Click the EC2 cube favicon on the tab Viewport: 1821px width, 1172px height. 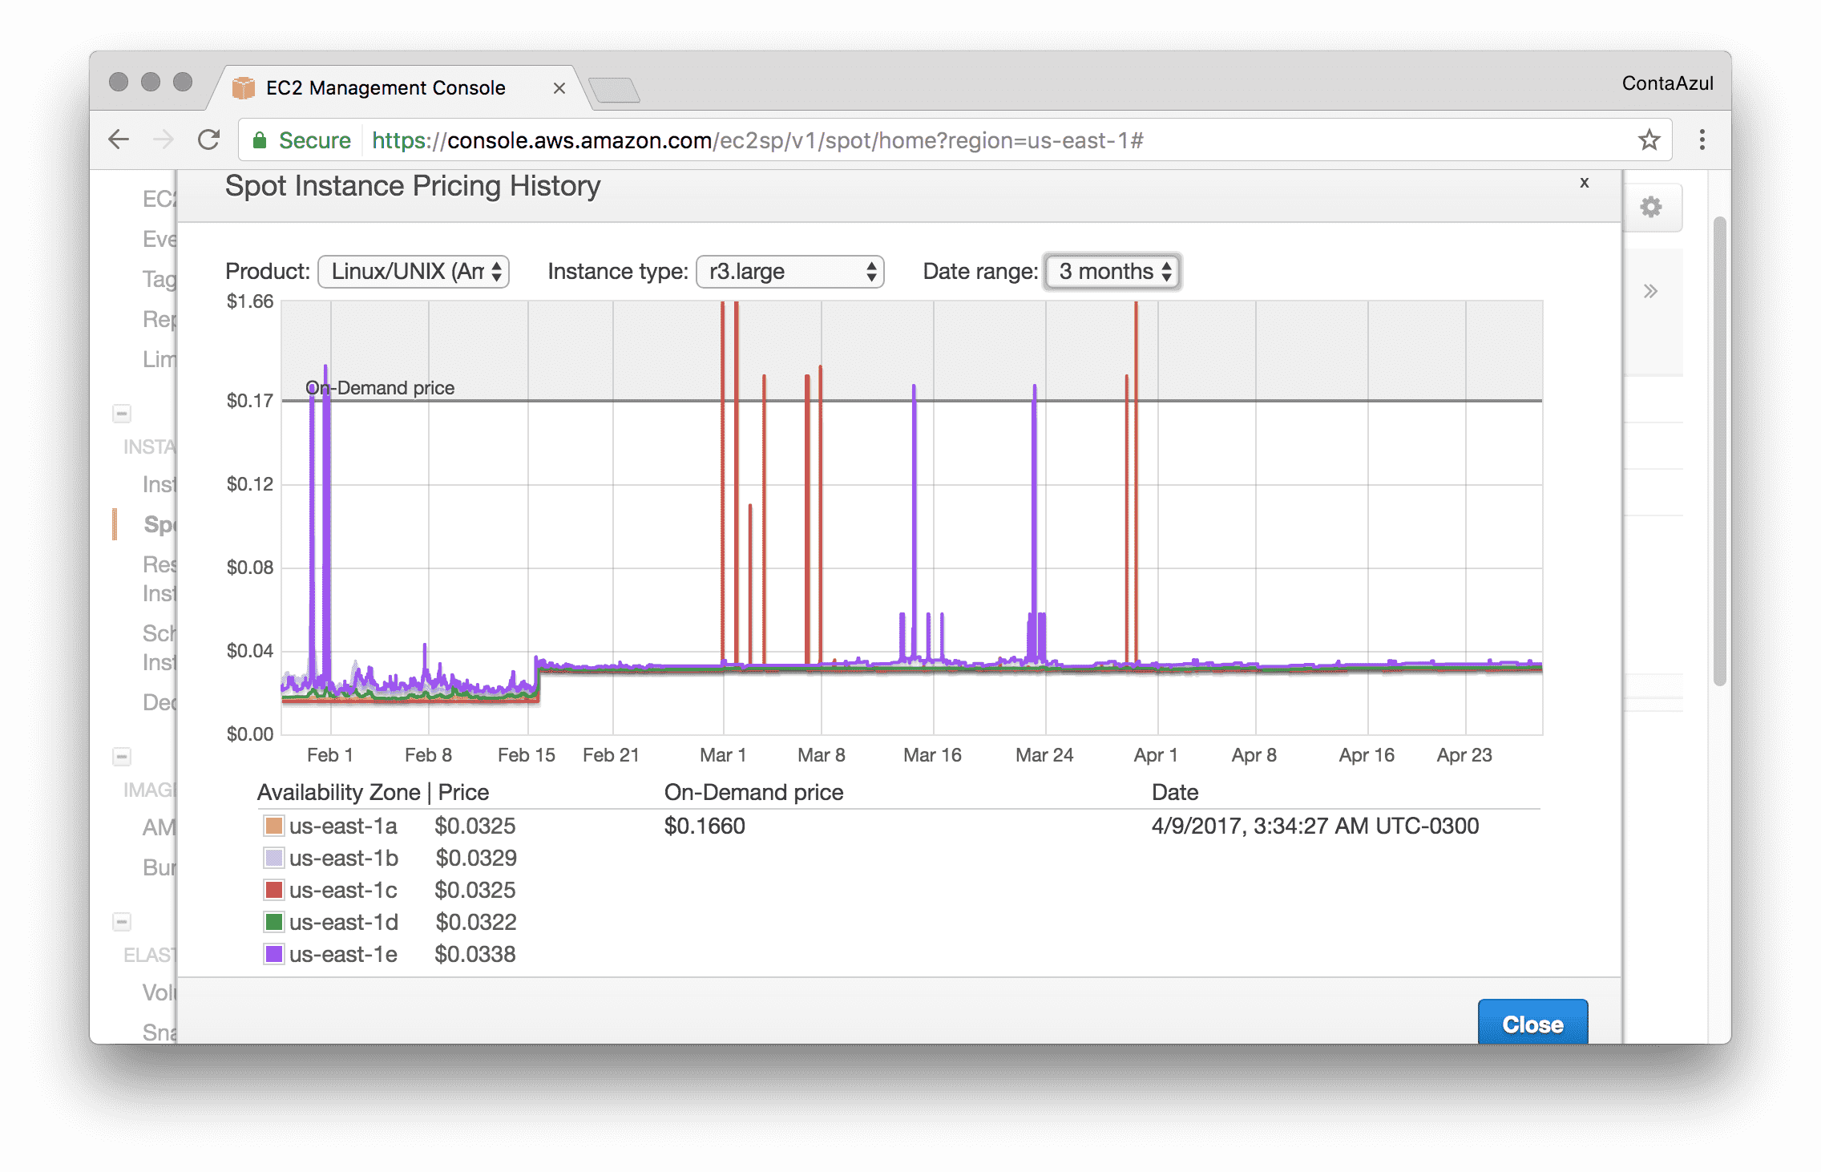pyautogui.click(x=242, y=87)
